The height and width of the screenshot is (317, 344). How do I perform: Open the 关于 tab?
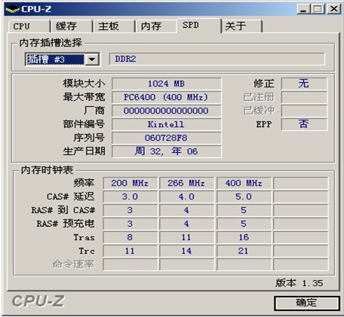242,26
